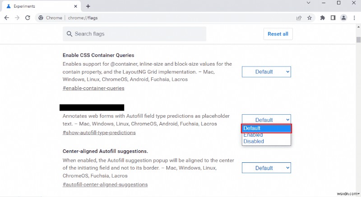Screen dimensions: 361x197
Task: Open the #enable-container-queries link
Action: (93, 88)
